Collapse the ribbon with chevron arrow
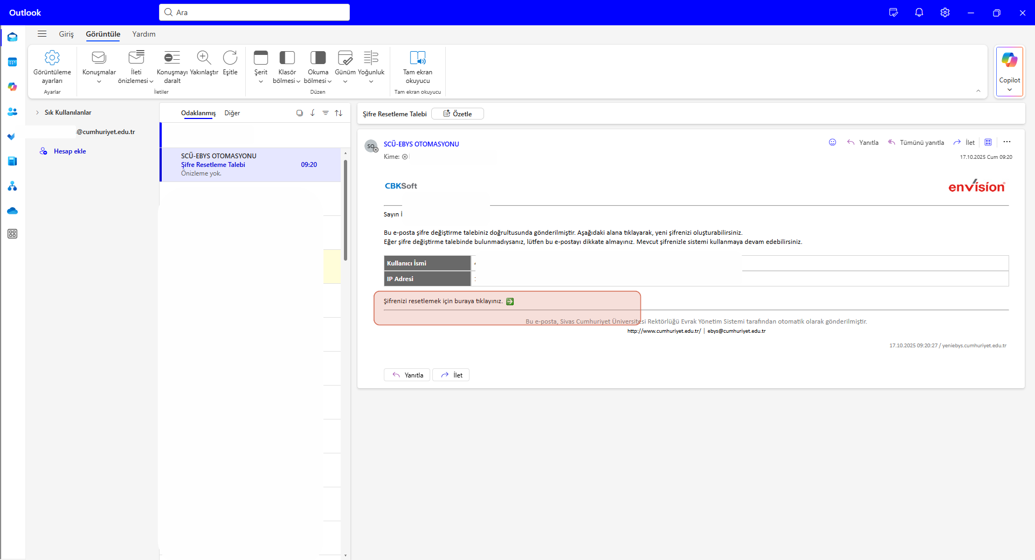This screenshot has width=1035, height=560. click(x=979, y=91)
